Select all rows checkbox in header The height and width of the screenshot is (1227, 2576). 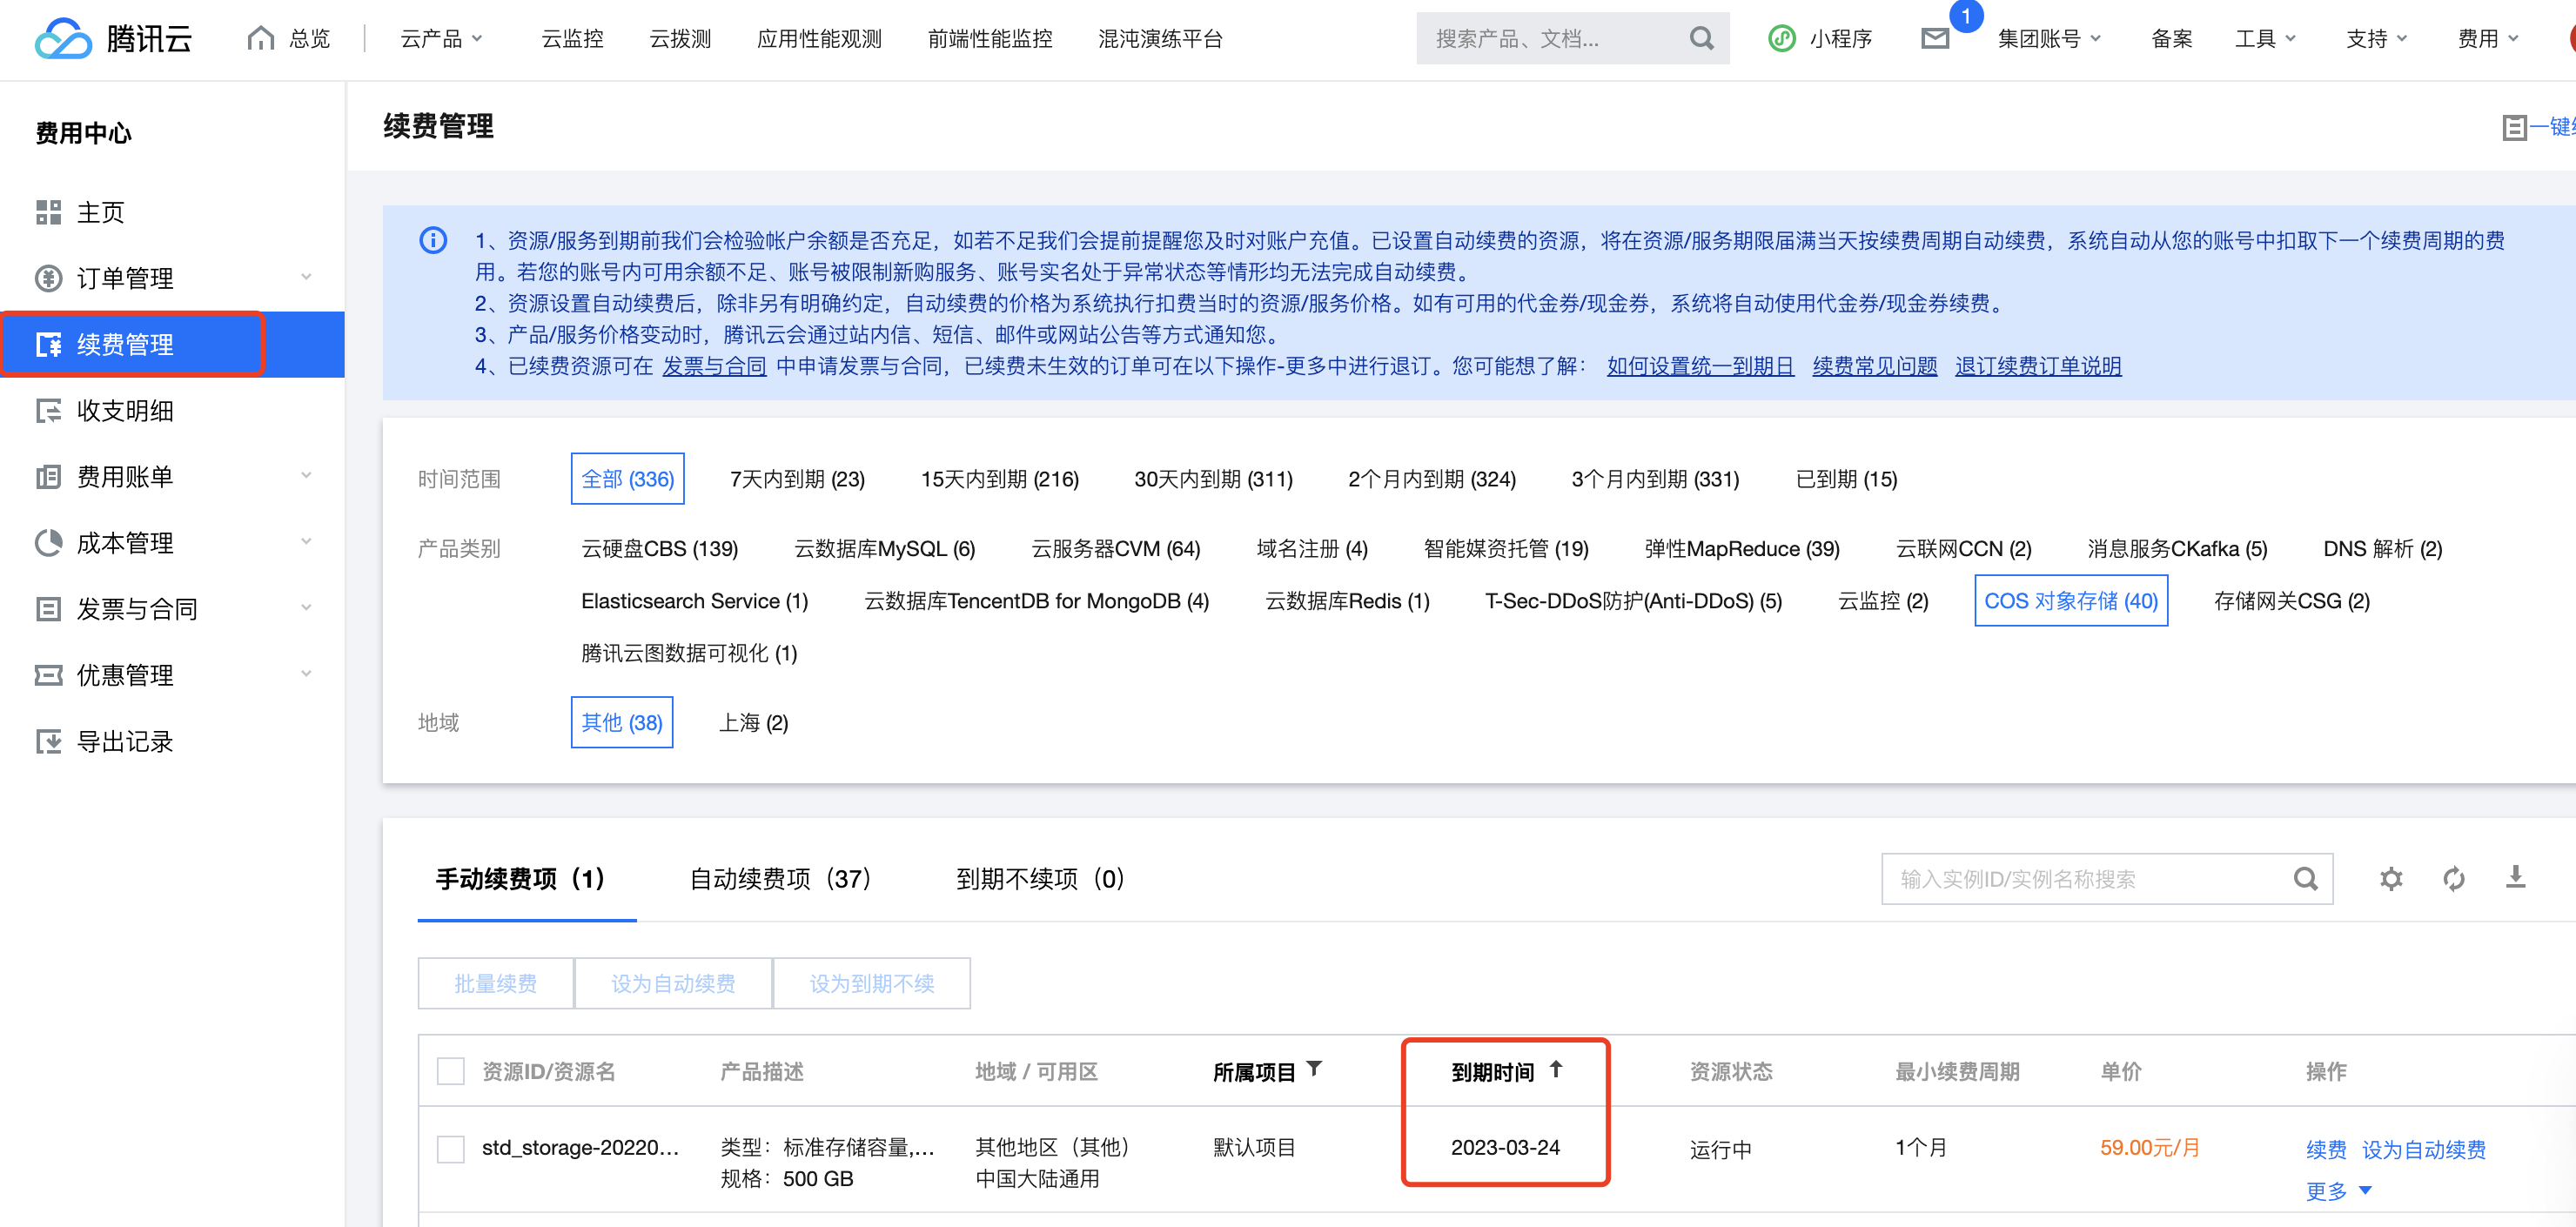tap(451, 1072)
